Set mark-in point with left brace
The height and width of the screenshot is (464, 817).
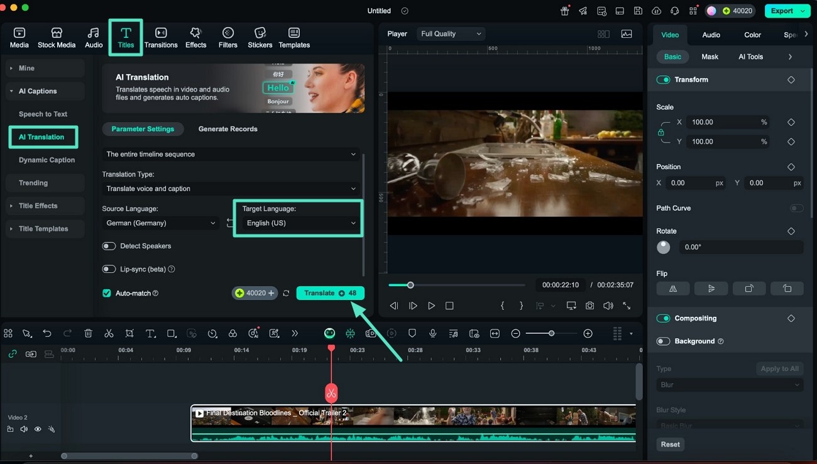point(502,306)
